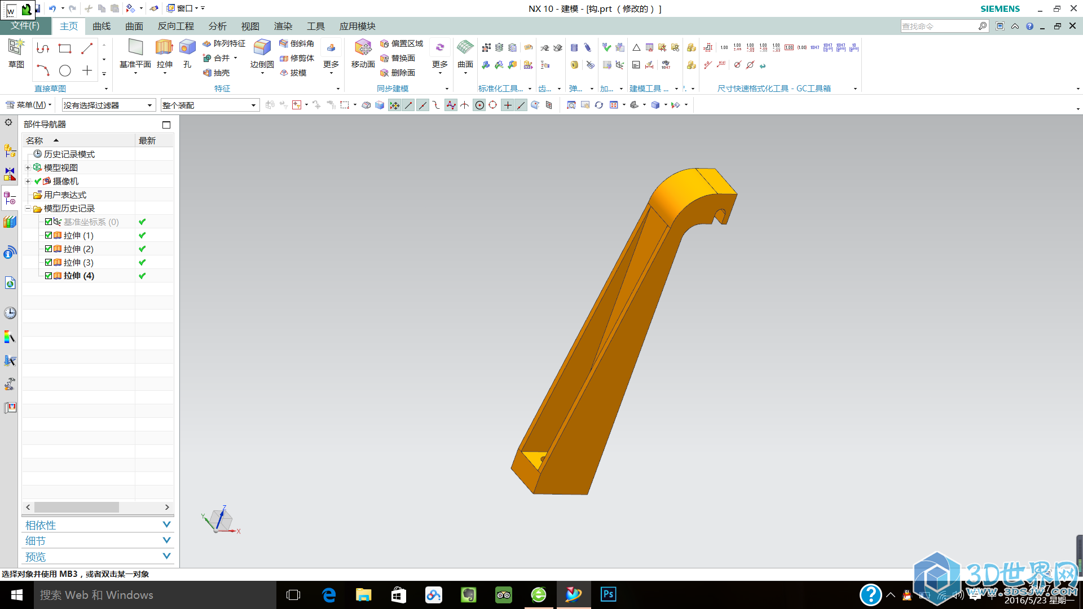Viewport: 1083px width, 609px height.
Task: Select 用户表达式 in the navigator
Action: [x=65, y=195]
